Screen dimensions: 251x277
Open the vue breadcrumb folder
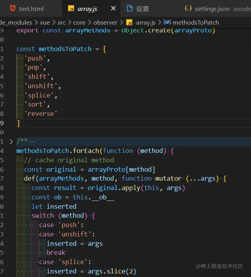[x=45, y=23]
